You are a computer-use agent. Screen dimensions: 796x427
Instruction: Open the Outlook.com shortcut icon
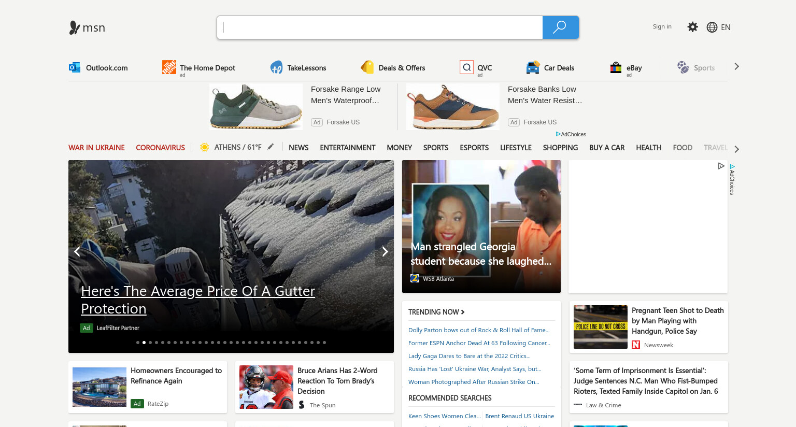tap(75, 67)
